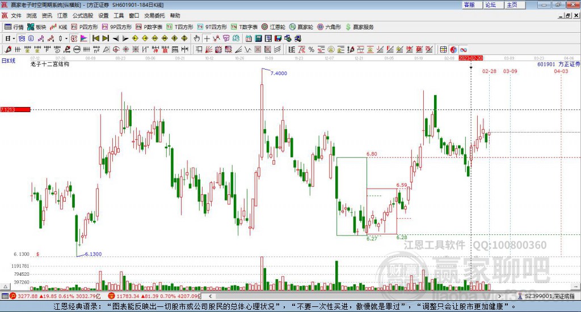Click the Shenzhen index 11783.34 status entry

click(155, 296)
